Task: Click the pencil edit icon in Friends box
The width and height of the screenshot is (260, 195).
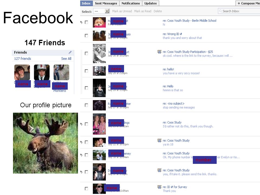Action: click(70, 52)
